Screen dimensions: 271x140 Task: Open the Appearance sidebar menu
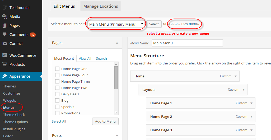pos(21,76)
